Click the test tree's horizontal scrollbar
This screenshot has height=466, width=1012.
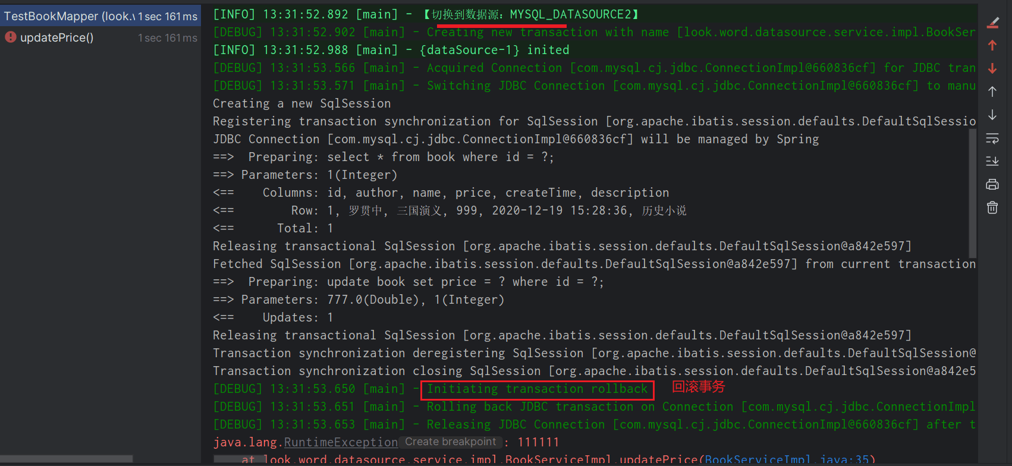coord(66,459)
